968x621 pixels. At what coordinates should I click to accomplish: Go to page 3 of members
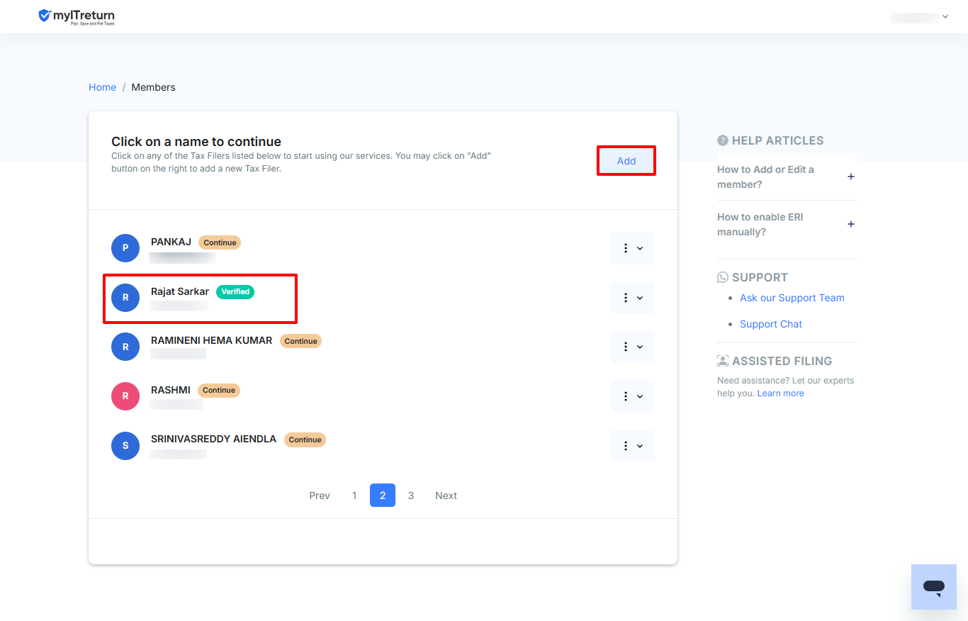[x=411, y=496]
